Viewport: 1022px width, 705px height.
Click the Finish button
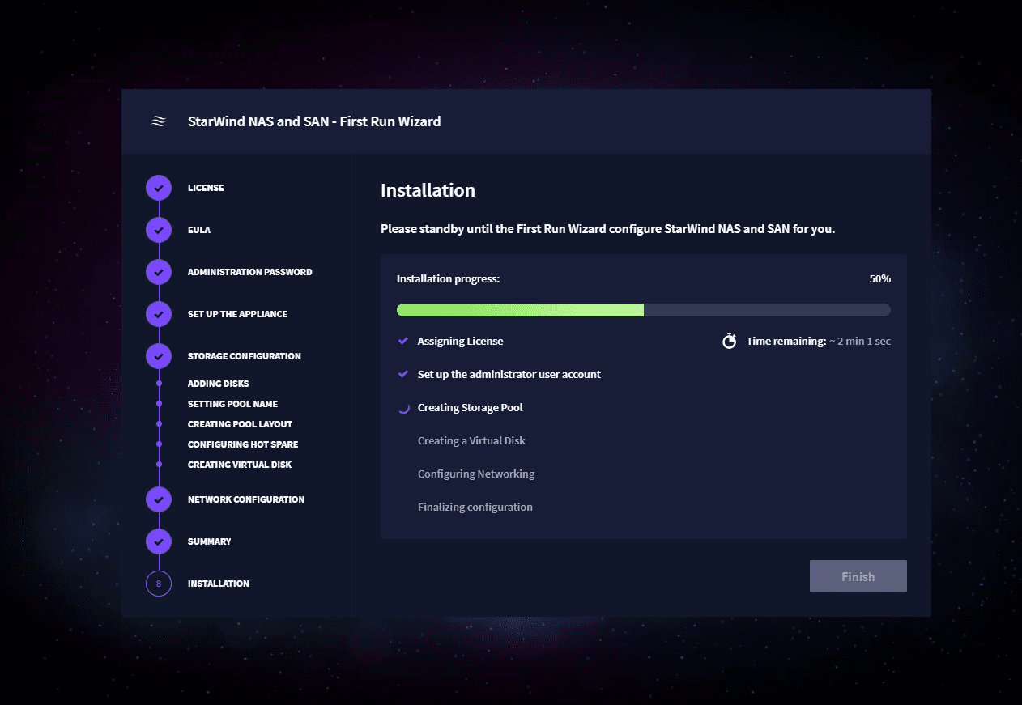pos(858,576)
